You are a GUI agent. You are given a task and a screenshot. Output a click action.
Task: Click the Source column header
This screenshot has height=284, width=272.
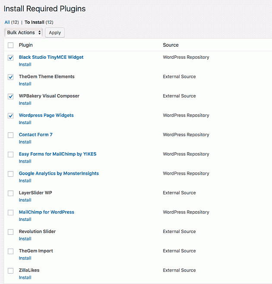(171, 45)
